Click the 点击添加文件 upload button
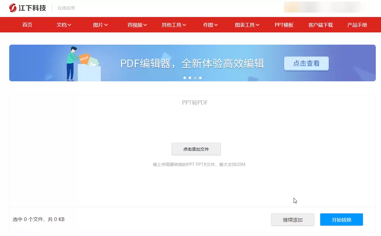This screenshot has width=381, height=236. point(196,149)
